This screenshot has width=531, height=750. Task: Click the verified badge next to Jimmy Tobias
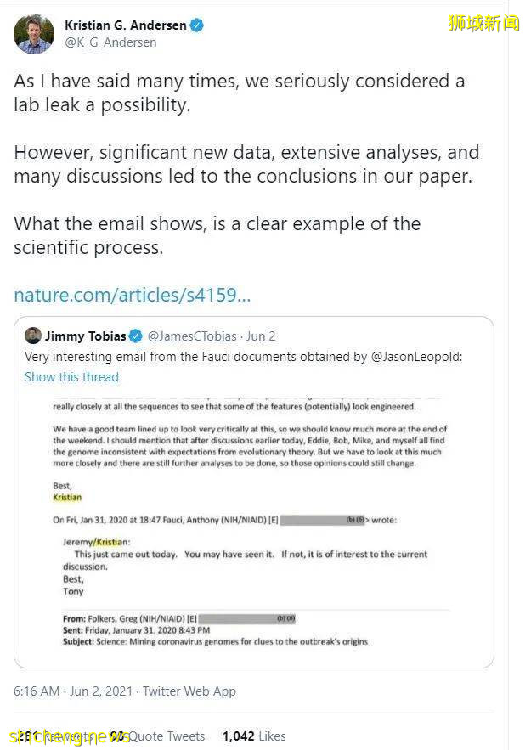click(x=135, y=336)
